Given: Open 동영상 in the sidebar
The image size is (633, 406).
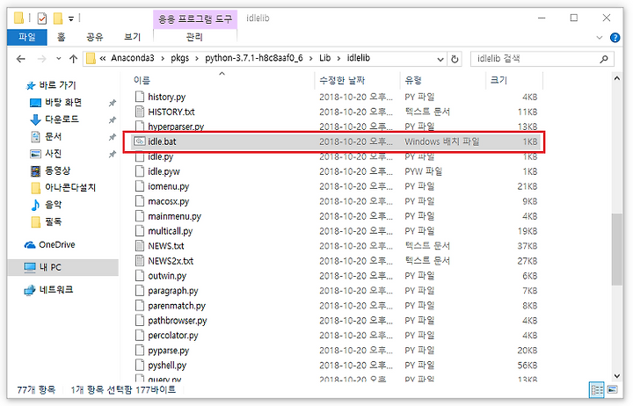Looking at the screenshot, I should (x=58, y=170).
